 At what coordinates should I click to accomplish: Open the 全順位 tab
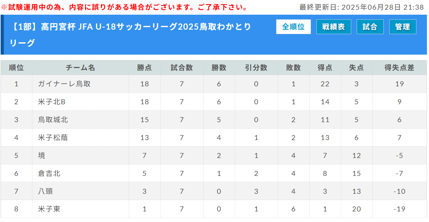293,27
